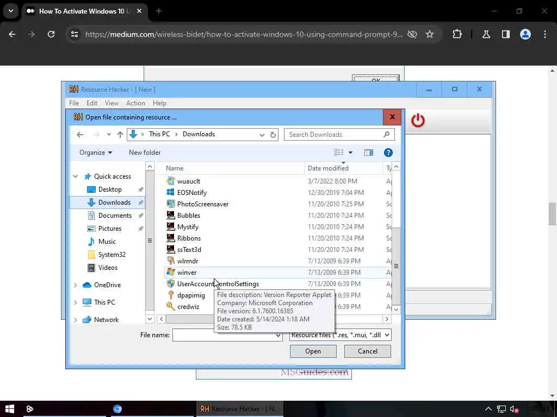
Task: Select the Ribbons screensaver icon
Action: tap(171, 238)
